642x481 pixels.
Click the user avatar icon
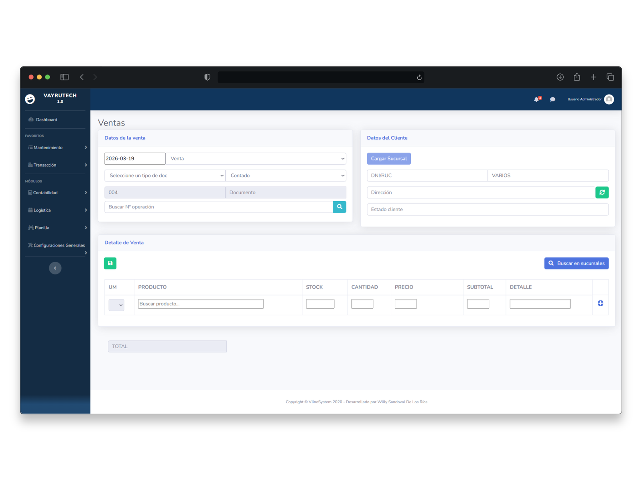point(609,99)
